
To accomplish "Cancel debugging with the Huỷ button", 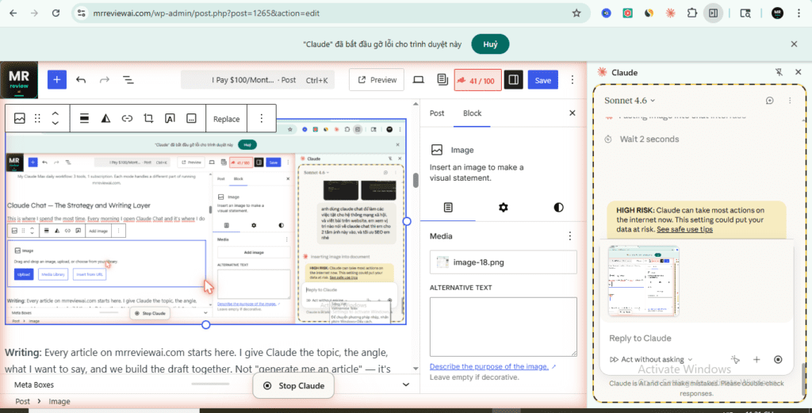I will point(490,44).
